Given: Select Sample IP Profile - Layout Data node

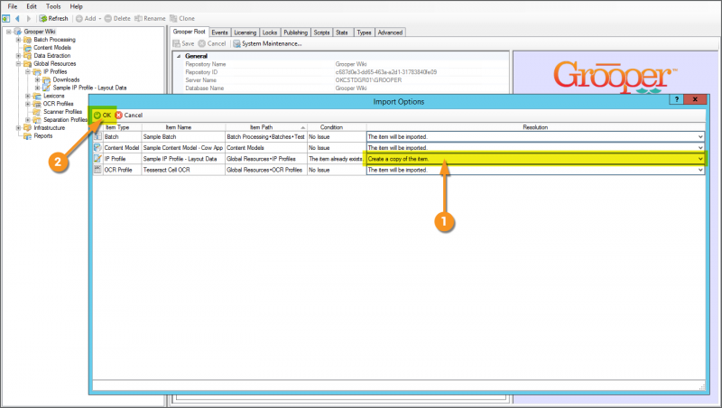Looking at the screenshot, I should tap(89, 88).
